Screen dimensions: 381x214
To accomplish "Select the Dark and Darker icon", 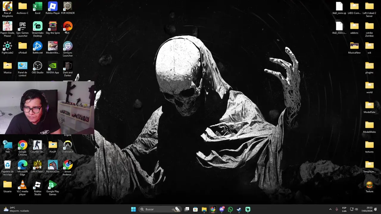I will [x=68, y=69].
